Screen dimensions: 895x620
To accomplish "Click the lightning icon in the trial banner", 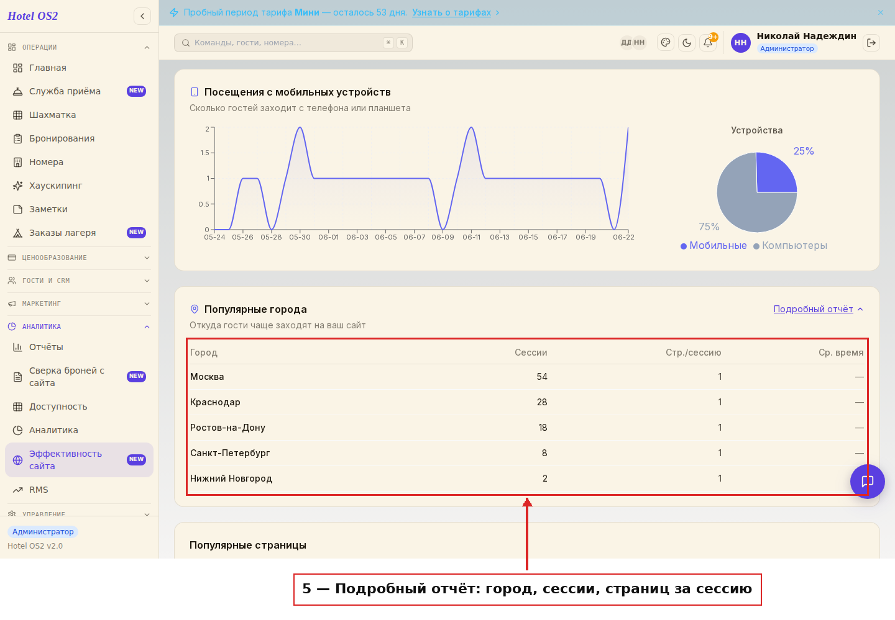I will pos(174,12).
